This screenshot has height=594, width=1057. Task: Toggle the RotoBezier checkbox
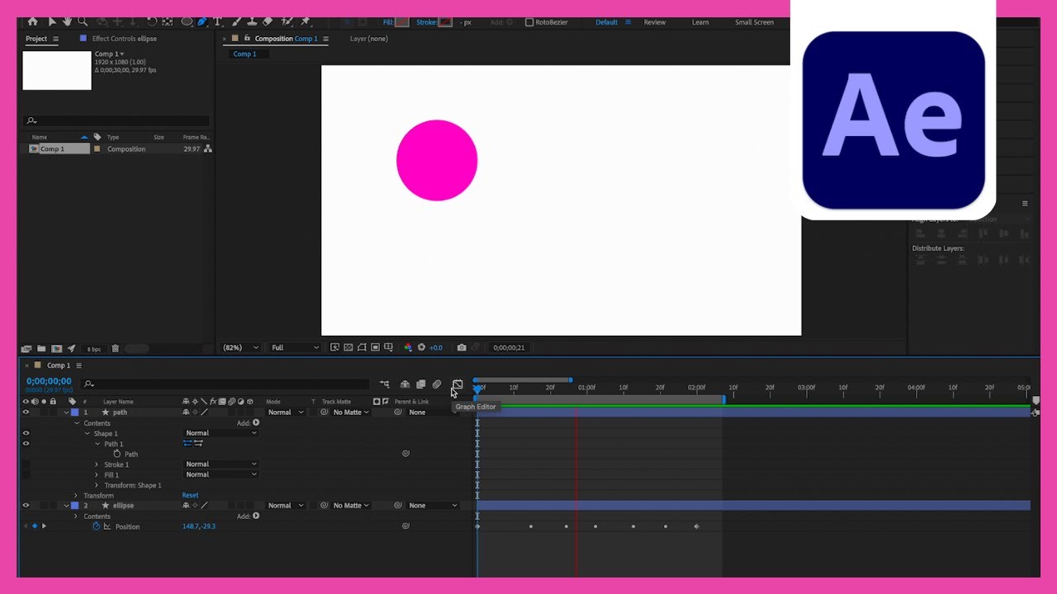529,22
